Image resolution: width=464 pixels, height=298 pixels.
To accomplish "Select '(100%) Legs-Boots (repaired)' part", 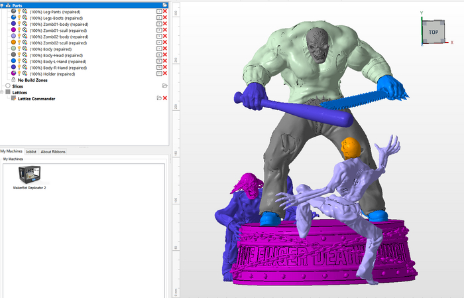I will tap(56, 18).
